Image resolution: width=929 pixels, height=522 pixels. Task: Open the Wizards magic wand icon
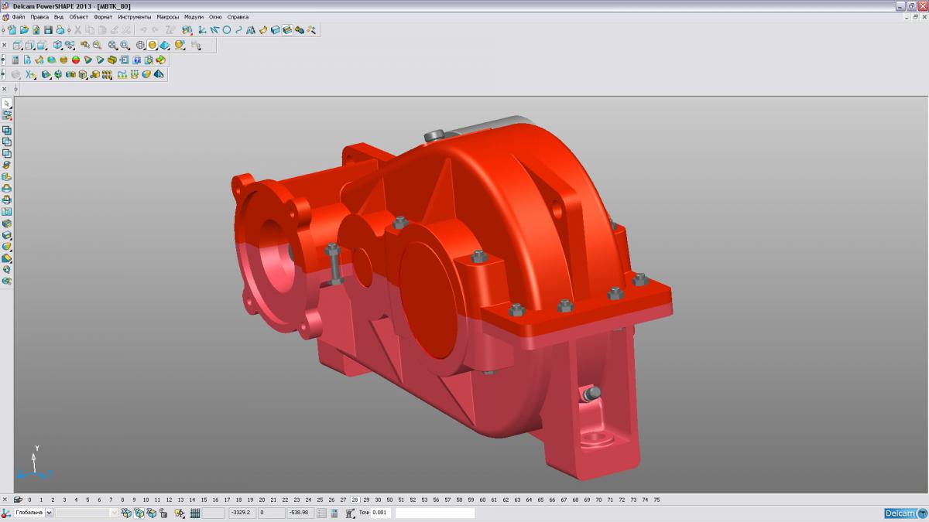click(311, 30)
